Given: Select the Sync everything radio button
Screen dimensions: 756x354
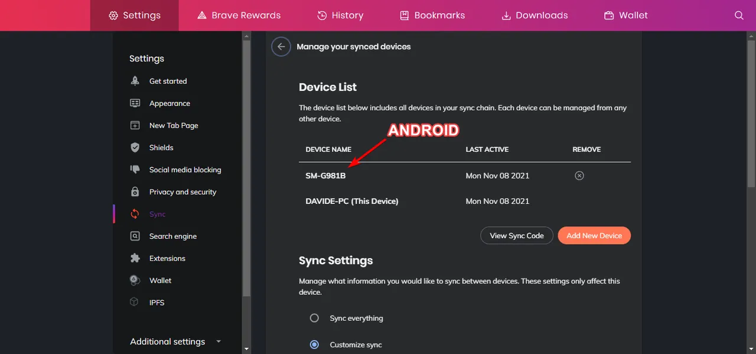Looking at the screenshot, I should [x=314, y=318].
